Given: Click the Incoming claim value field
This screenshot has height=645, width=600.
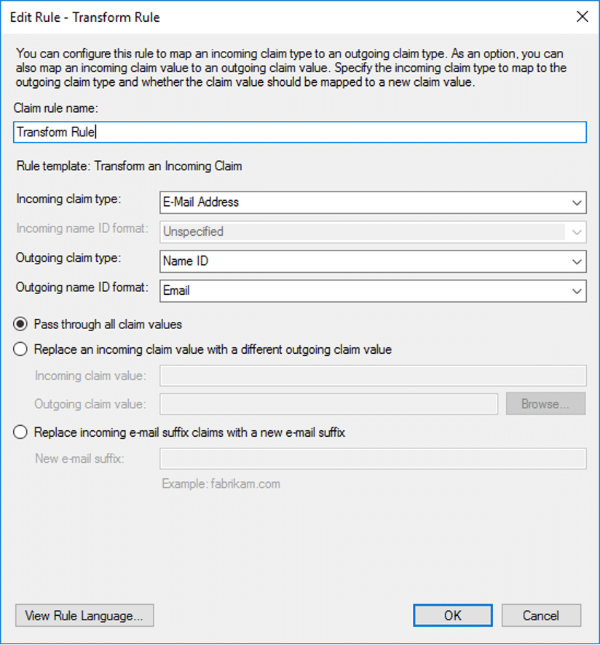Looking at the screenshot, I should point(372,376).
